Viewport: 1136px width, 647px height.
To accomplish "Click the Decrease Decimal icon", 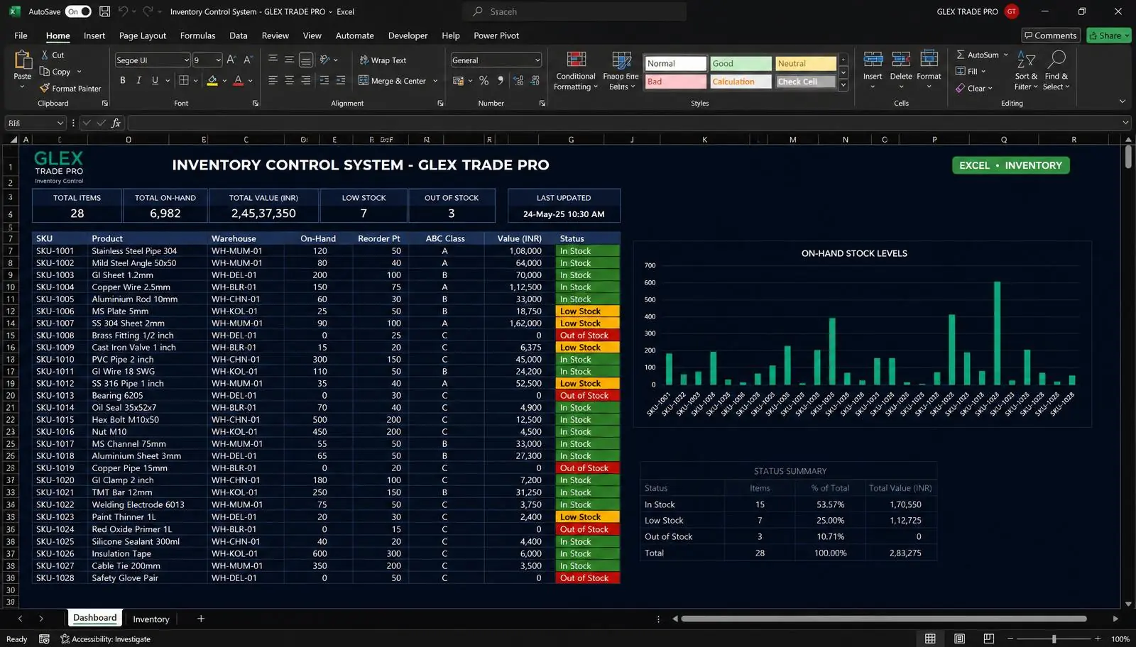I will [x=535, y=80].
